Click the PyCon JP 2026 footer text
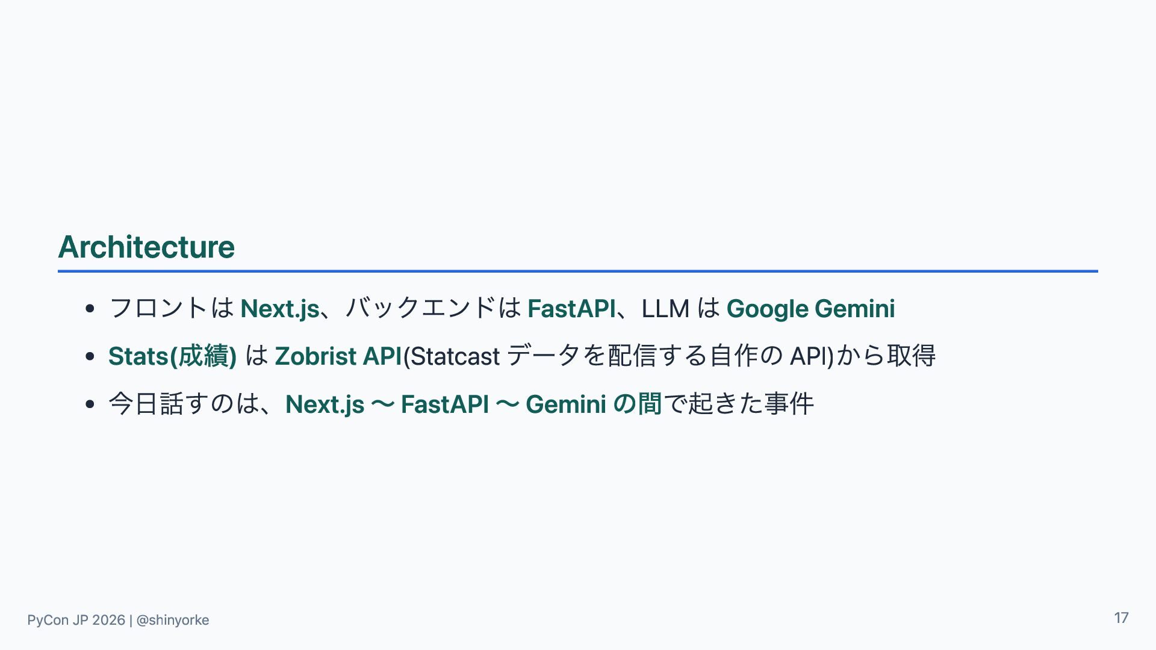 76,620
